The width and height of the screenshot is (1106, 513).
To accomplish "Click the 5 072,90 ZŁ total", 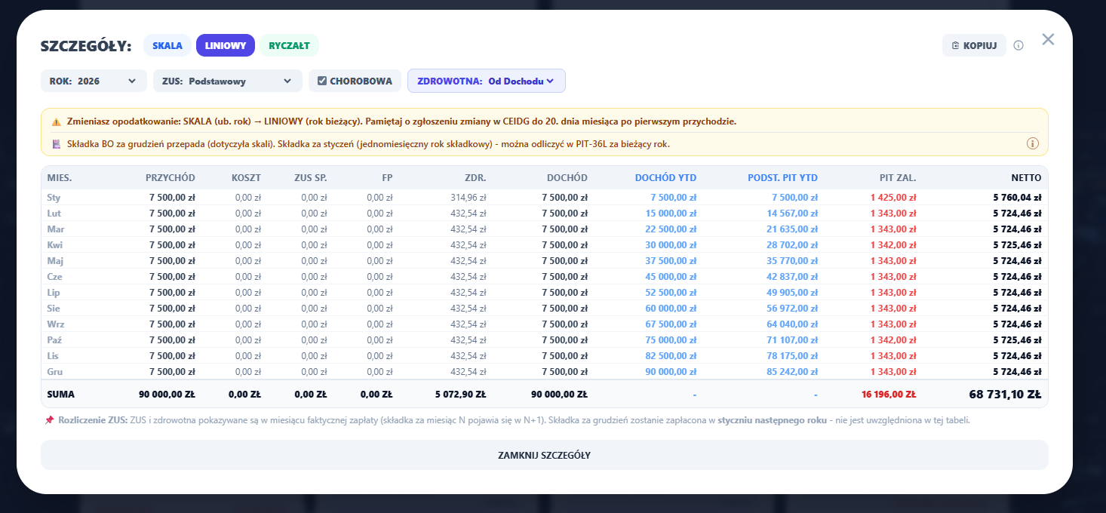I will click(x=460, y=394).
